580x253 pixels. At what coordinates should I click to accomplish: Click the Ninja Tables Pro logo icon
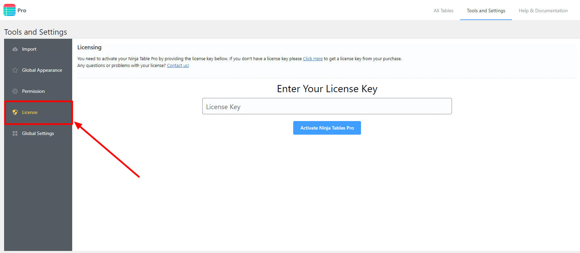(10, 10)
